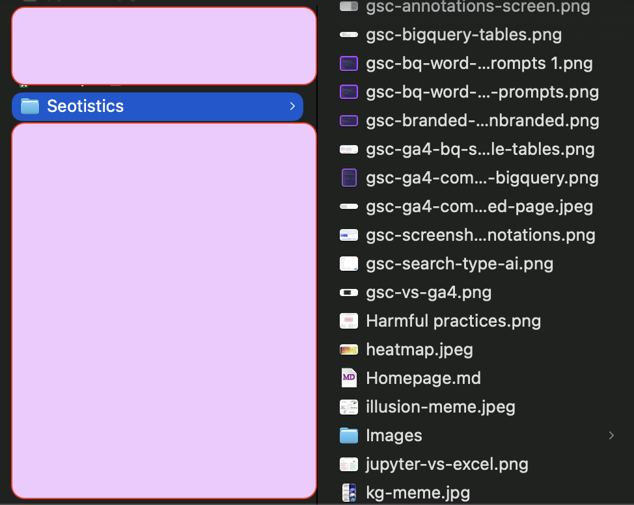Select file gsc-search-type-ai.png
The height and width of the screenshot is (505, 634).
[x=460, y=264]
